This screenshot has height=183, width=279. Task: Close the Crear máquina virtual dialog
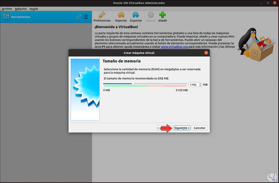206,53
